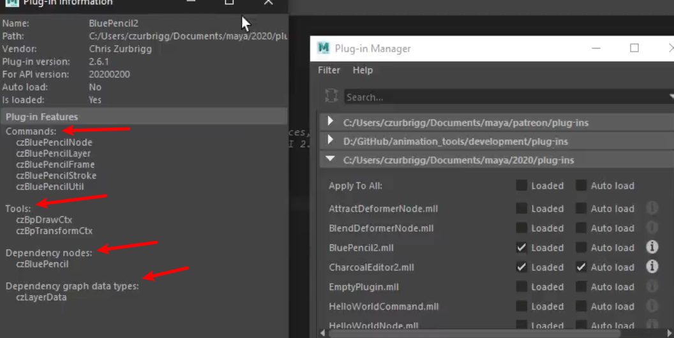The image size is (674, 338).
Task: Open the Help menu in Plug-in Manager
Action: click(x=363, y=70)
